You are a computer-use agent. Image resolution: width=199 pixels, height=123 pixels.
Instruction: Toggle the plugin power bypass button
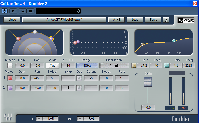(x=4, y=11)
